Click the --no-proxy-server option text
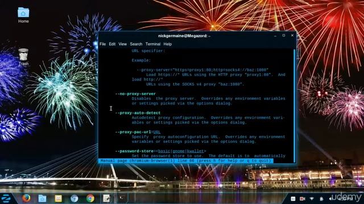Screen dimensions: 364x204 pos(135,94)
